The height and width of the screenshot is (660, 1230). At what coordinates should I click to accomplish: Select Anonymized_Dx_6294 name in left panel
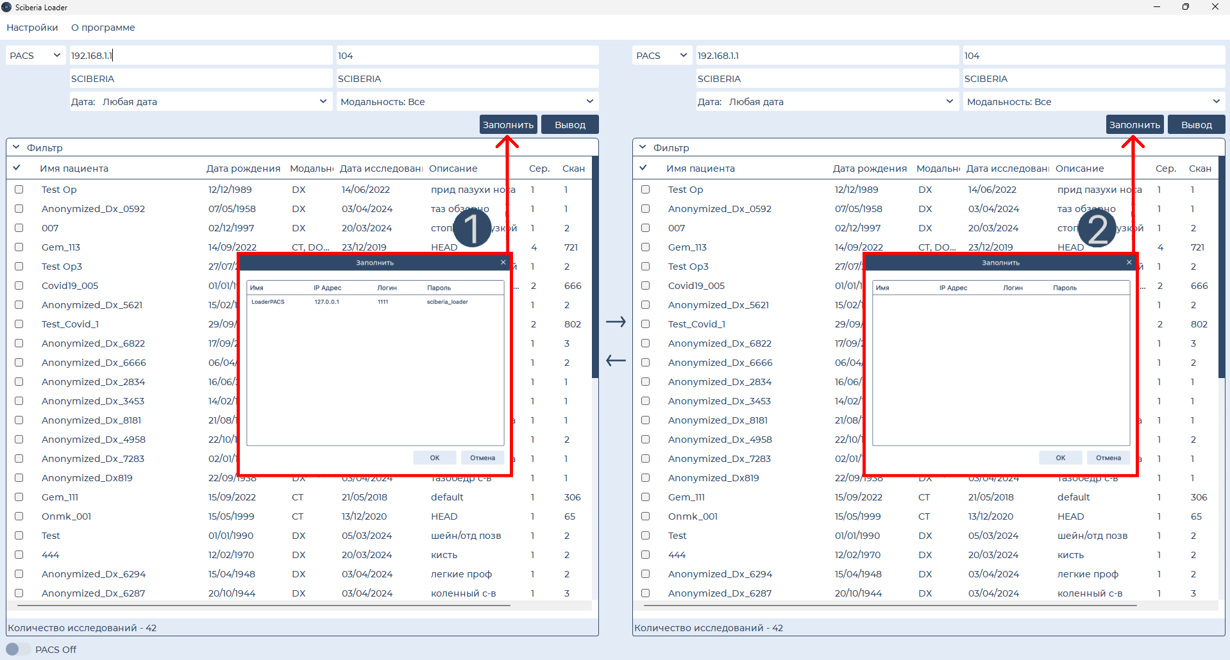pyautogui.click(x=94, y=574)
